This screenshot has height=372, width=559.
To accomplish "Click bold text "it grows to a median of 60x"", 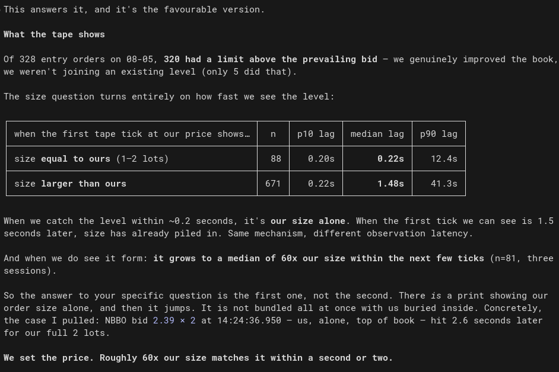I will click(225, 258).
